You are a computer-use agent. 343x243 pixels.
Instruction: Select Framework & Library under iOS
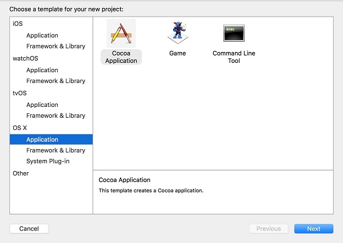coord(56,46)
